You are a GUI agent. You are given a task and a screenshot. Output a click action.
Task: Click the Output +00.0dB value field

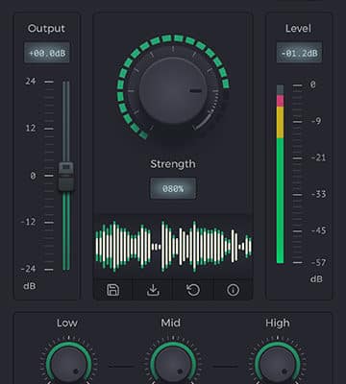(x=47, y=53)
